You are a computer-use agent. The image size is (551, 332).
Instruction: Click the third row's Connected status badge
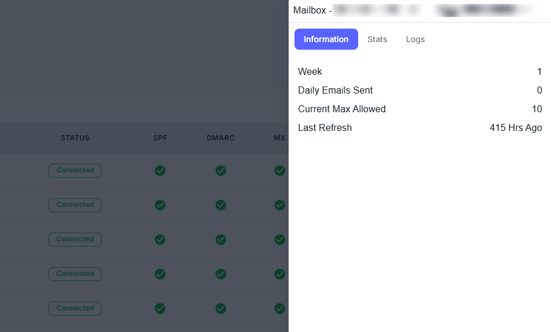click(x=75, y=240)
